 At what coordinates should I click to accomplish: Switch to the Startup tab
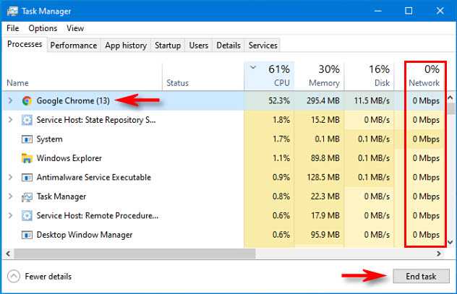pyautogui.click(x=168, y=46)
